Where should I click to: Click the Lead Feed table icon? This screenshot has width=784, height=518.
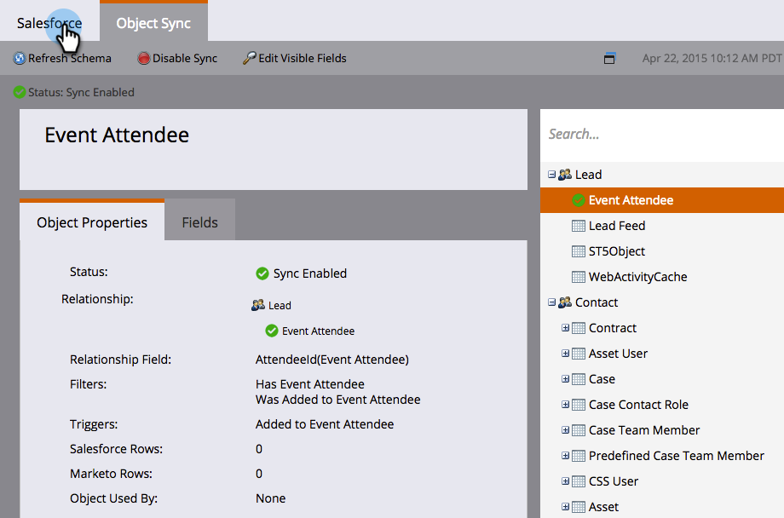(x=578, y=226)
